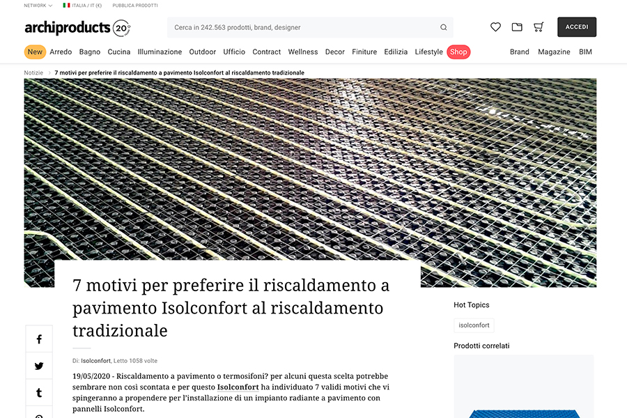The image size is (627, 418).
Task: Select the isolconfort hot topic tag
Action: 474,325
